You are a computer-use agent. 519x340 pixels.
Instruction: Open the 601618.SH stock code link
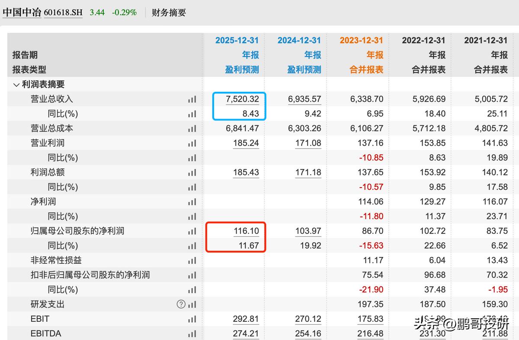click(63, 13)
